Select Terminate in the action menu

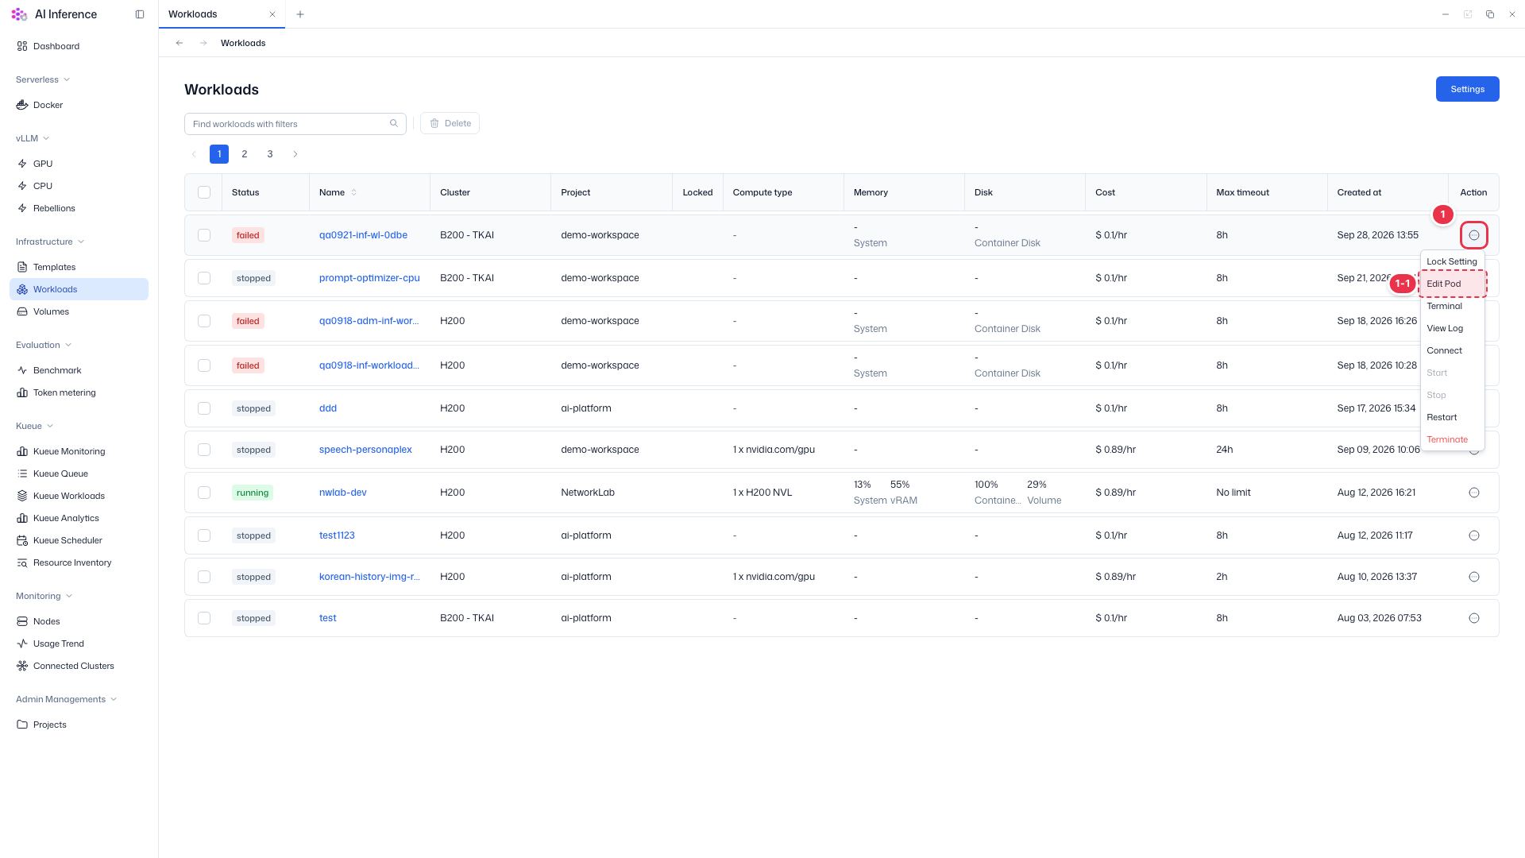pyautogui.click(x=1452, y=439)
